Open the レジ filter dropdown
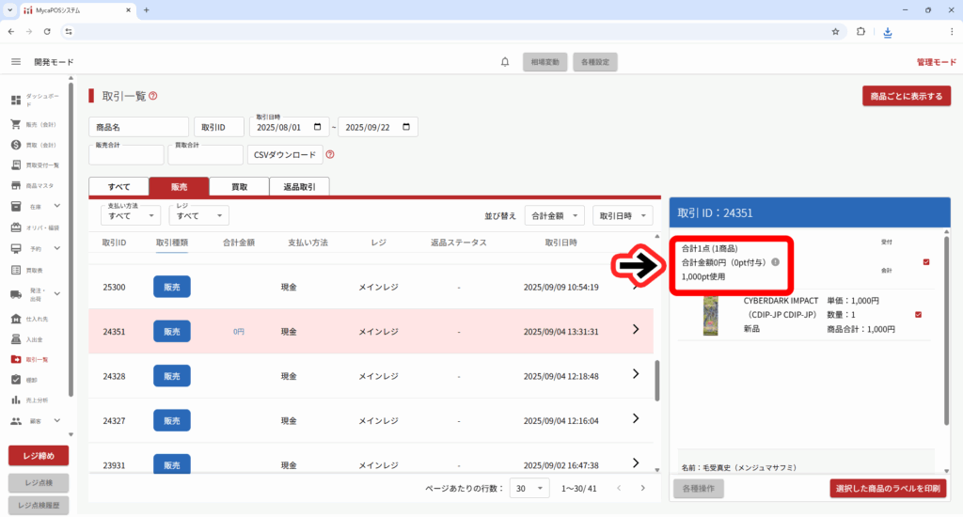Image resolution: width=963 pixels, height=517 pixels. pyautogui.click(x=198, y=216)
